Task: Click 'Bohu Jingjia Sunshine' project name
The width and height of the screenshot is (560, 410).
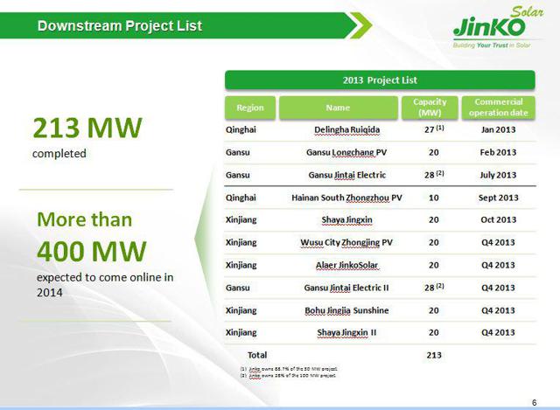Action: click(346, 310)
